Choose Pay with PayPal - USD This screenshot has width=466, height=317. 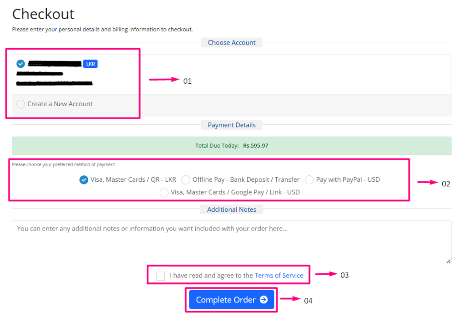coord(309,180)
